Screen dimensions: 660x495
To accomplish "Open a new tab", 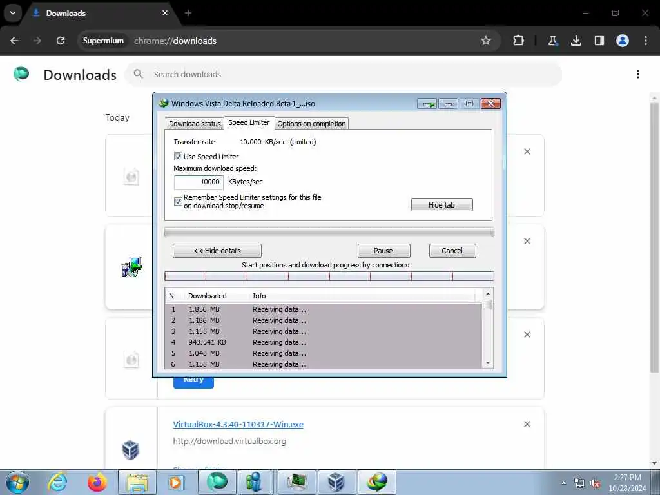I will 188,13.
